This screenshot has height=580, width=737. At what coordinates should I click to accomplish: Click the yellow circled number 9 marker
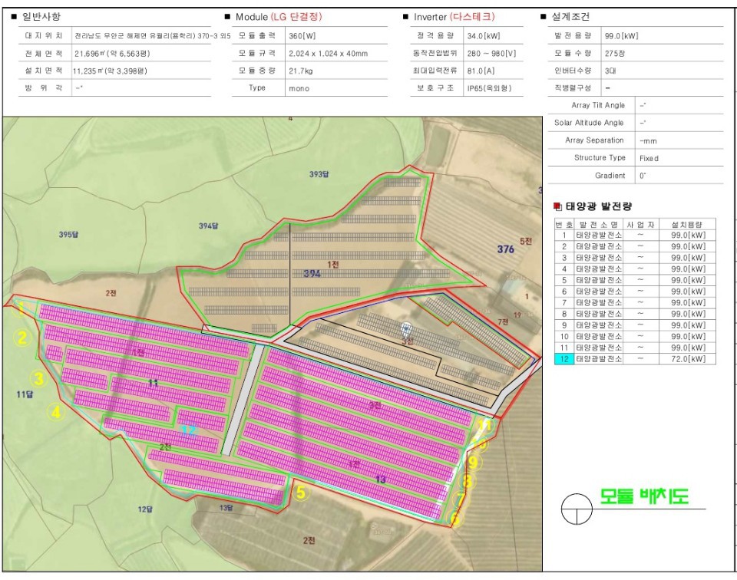(x=474, y=463)
